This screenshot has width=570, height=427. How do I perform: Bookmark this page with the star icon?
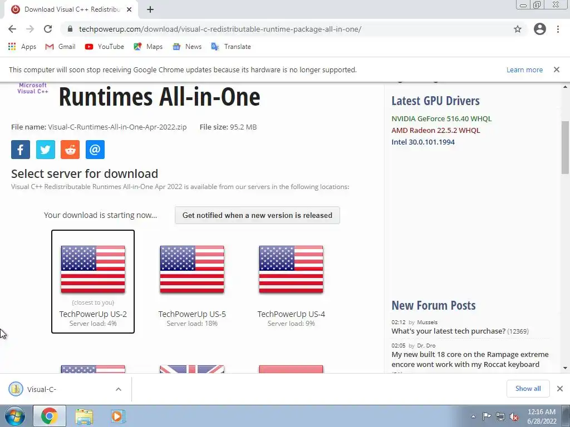518,29
